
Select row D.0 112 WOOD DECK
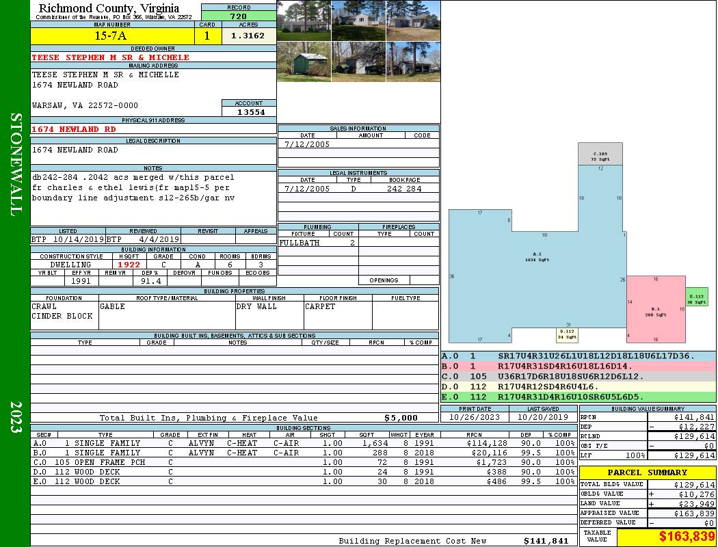point(303,472)
